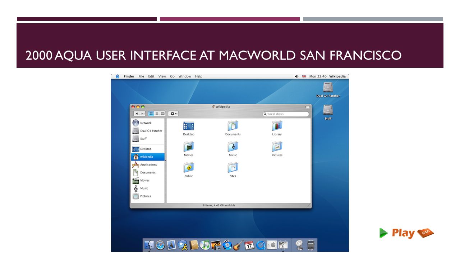Open Safari from the Dock

click(x=160, y=245)
